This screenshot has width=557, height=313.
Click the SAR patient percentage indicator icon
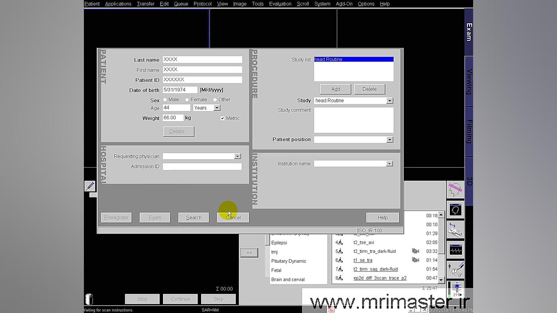(x=455, y=290)
